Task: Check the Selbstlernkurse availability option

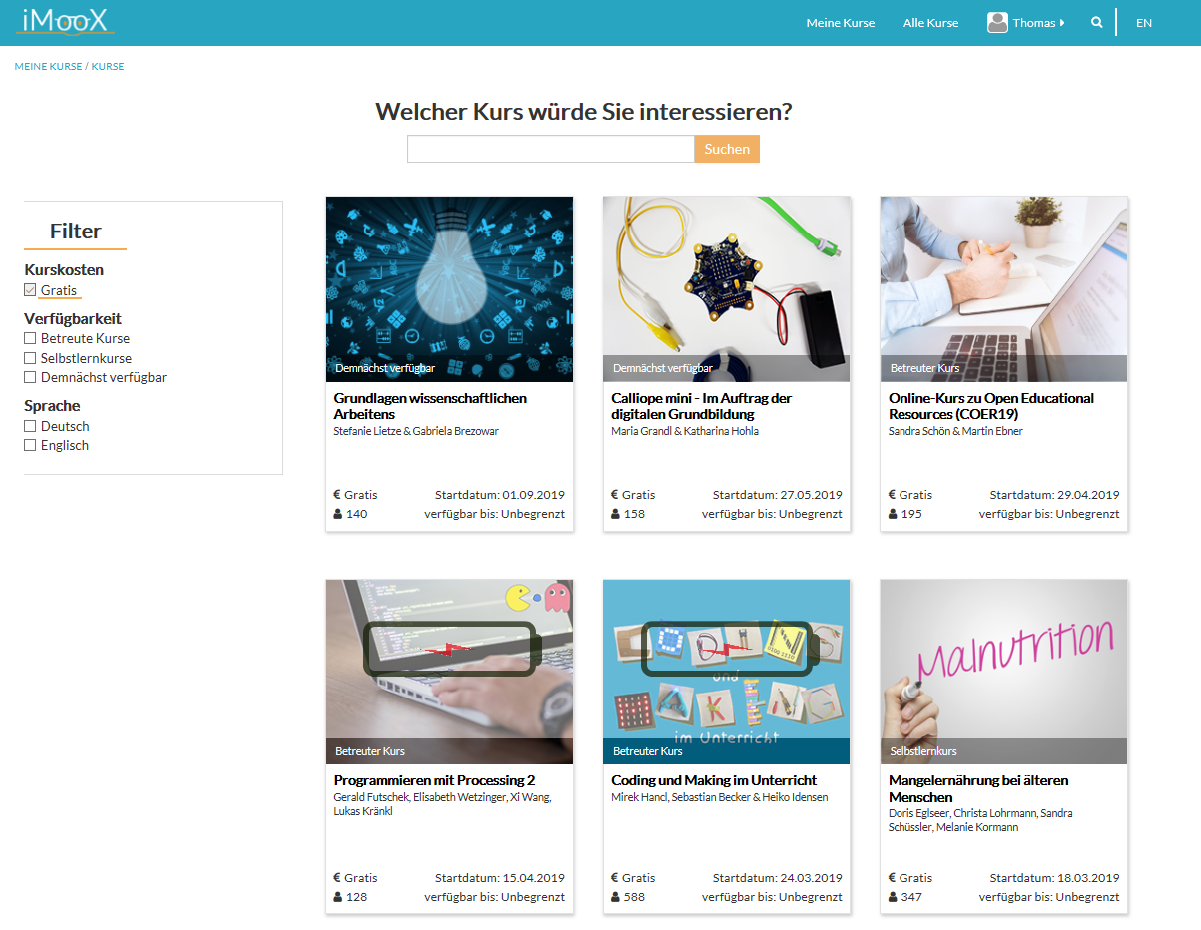Action: point(29,357)
